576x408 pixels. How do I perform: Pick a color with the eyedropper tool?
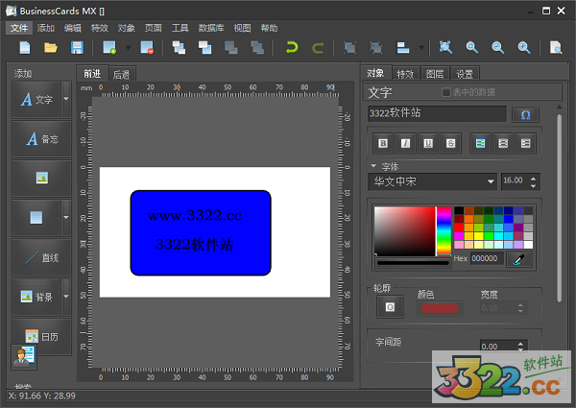coord(519,259)
